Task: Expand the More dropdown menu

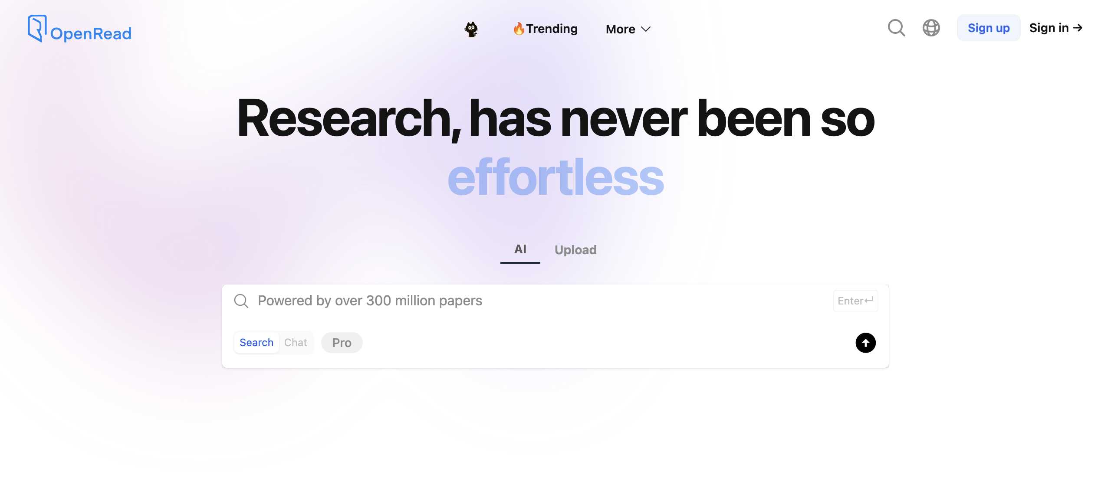Action: [621, 29]
